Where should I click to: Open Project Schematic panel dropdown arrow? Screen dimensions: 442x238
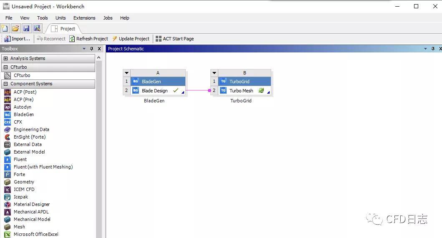click(425, 49)
